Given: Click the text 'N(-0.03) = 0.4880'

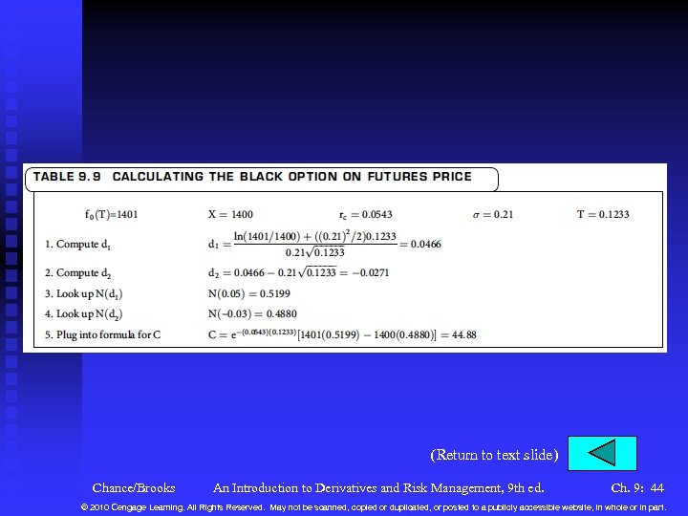Looking at the screenshot, I should 252,313.
